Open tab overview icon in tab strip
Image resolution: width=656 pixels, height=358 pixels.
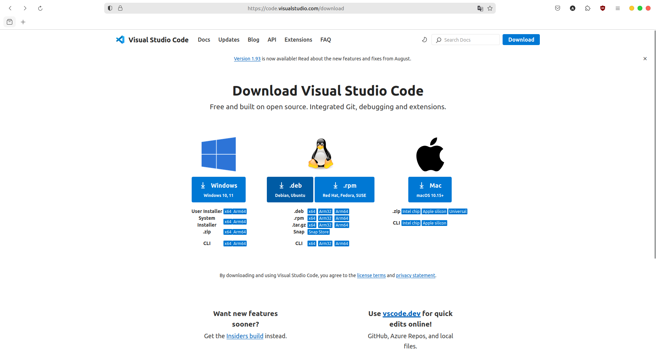pyautogui.click(x=10, y=22)
